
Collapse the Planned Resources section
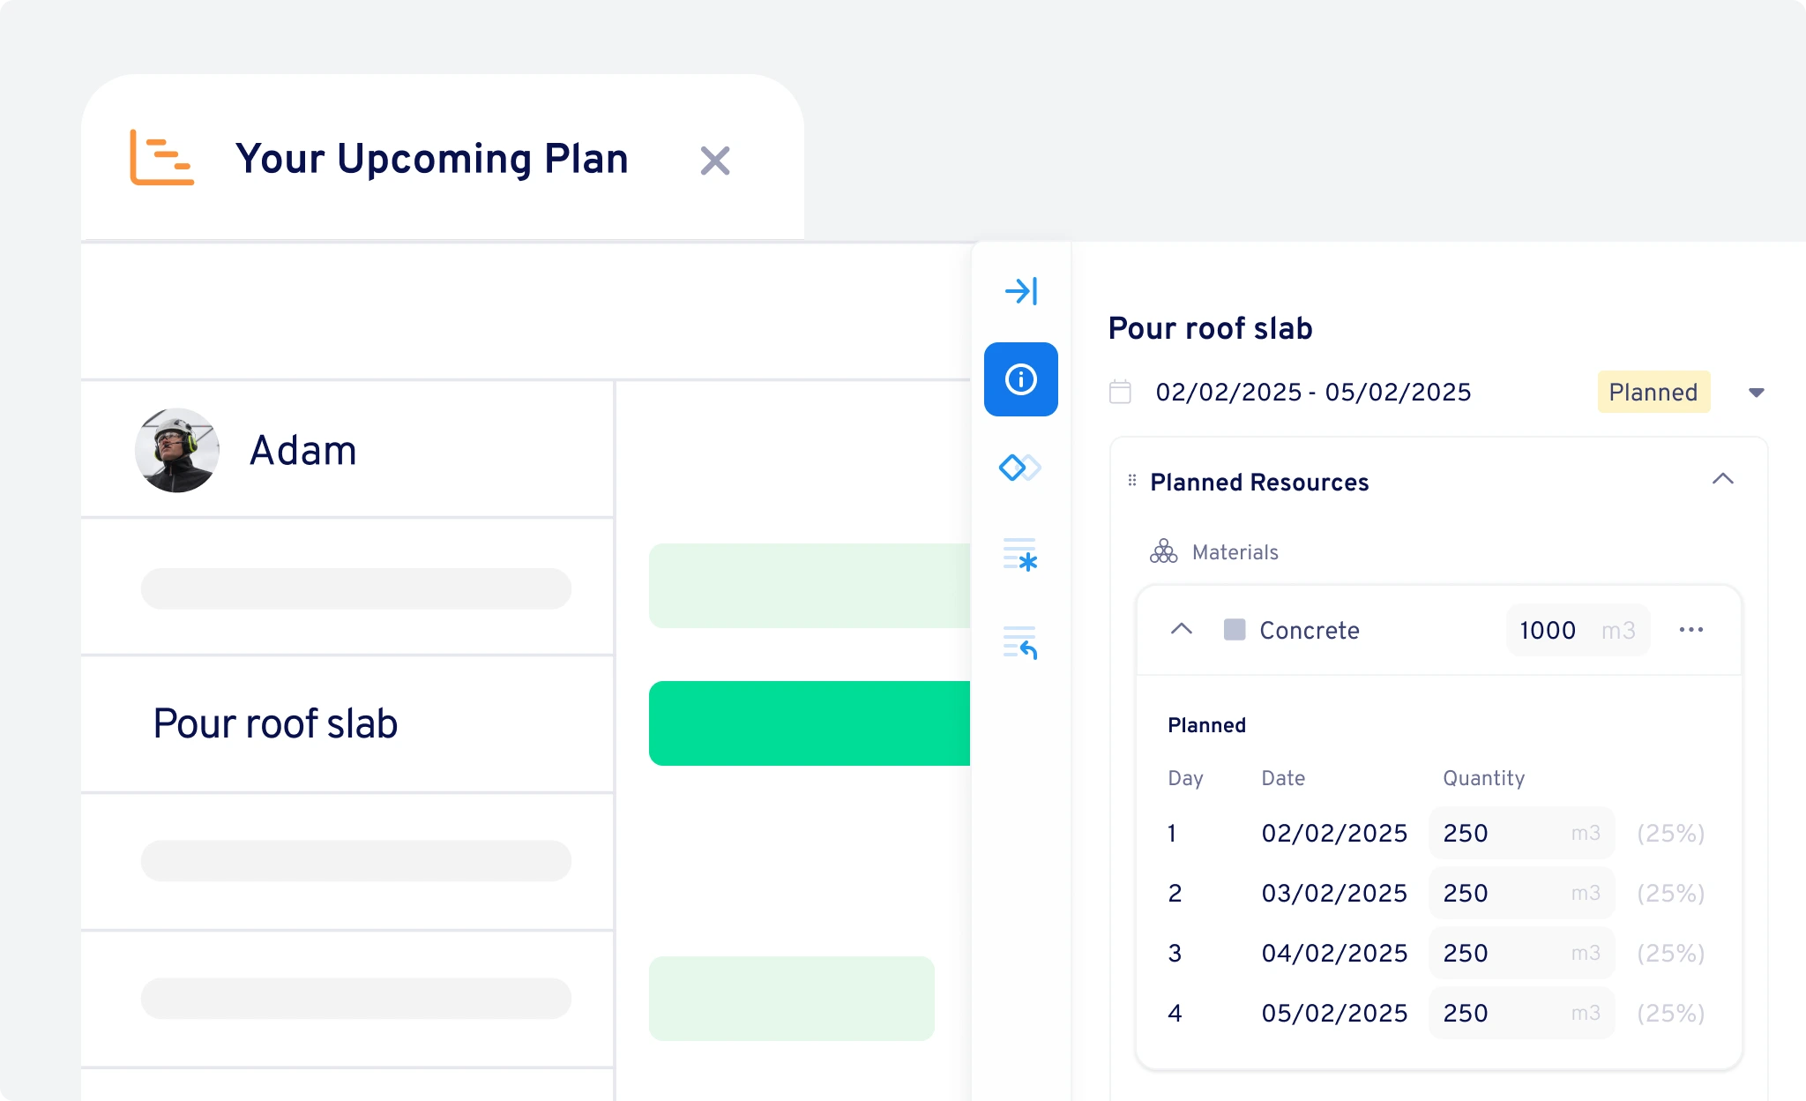[x=1722, y=479]
